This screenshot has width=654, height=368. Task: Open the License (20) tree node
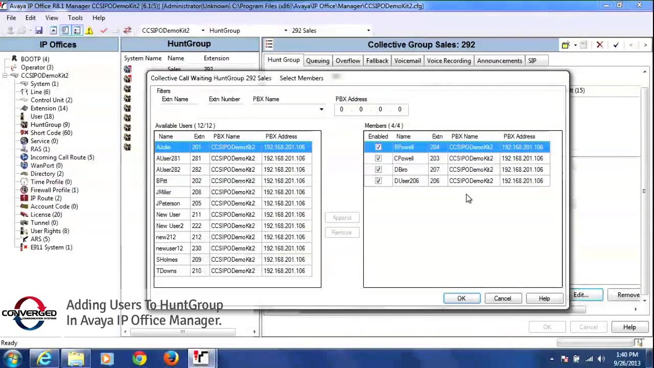46,215
